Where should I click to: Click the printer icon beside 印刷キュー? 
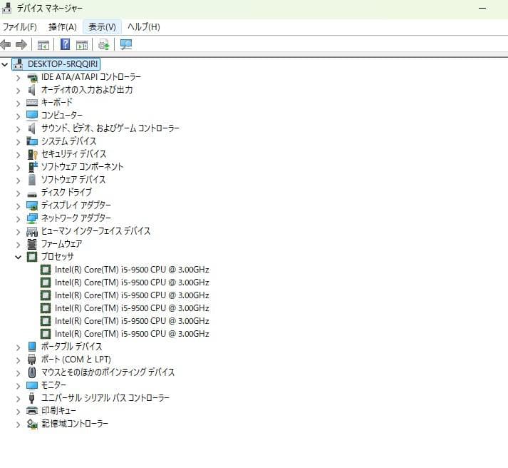[32, 411]
